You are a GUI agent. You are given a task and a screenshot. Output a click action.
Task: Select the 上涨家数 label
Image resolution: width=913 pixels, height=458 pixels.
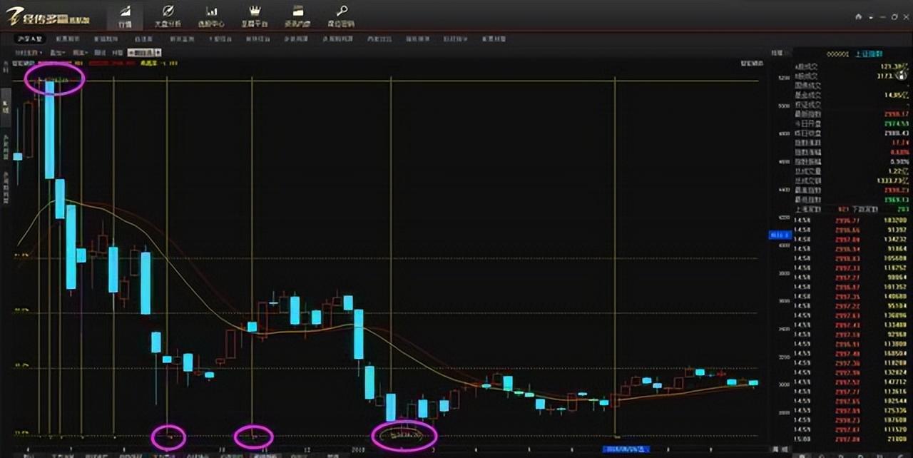[x=808, y=210]
